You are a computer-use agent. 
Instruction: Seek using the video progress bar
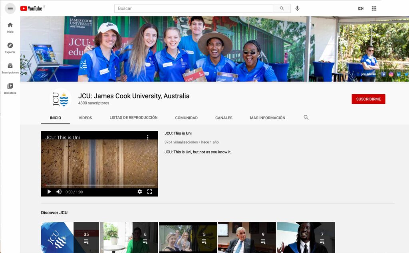point(99,185)
